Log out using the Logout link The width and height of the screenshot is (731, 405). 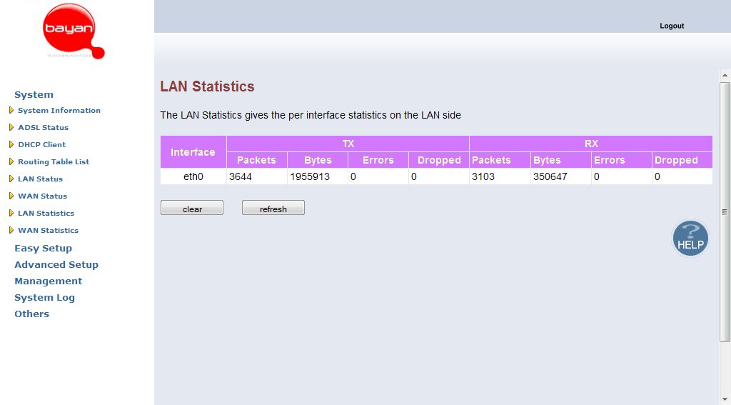pos(672,26)
